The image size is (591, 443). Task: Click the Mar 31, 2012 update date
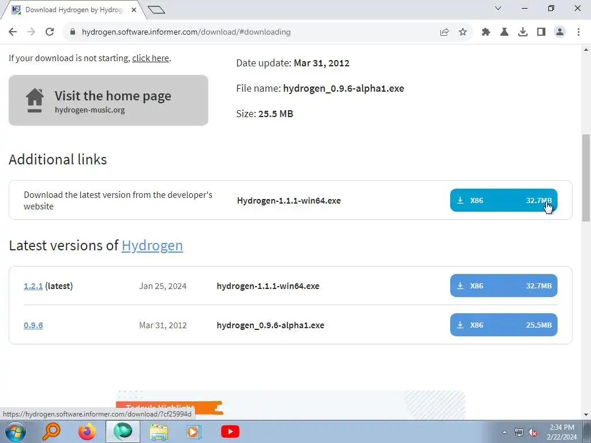click(x=321, y=63)
